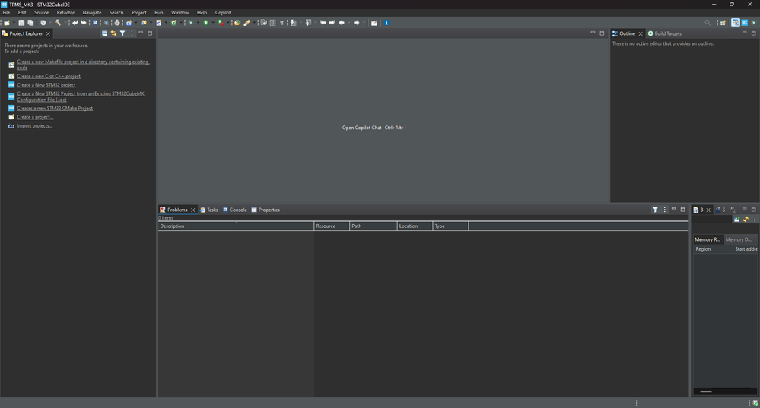Screen dimensions: 760x408
Task: Click the External Tools run icon
Action: click(221, 23)
